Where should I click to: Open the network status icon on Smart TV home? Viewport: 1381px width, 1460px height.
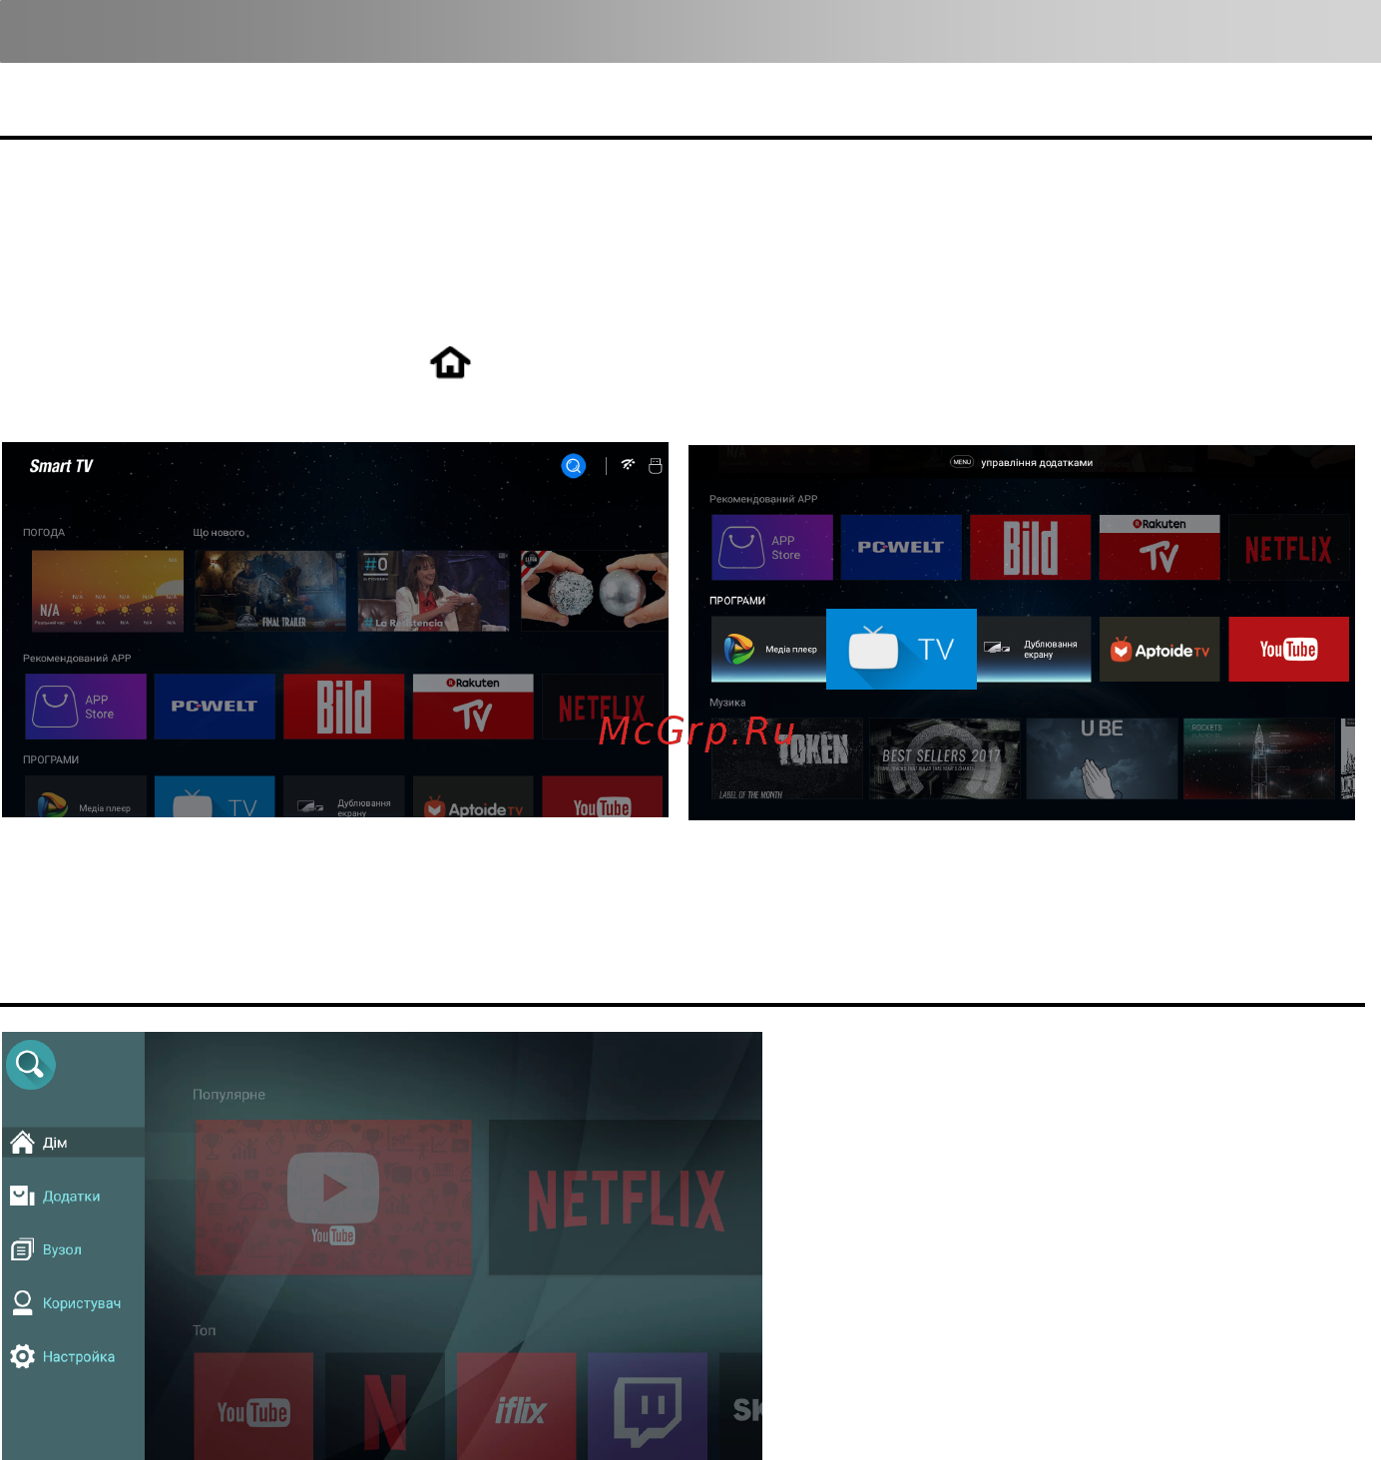pyautogui.click(x=628, y=465)
